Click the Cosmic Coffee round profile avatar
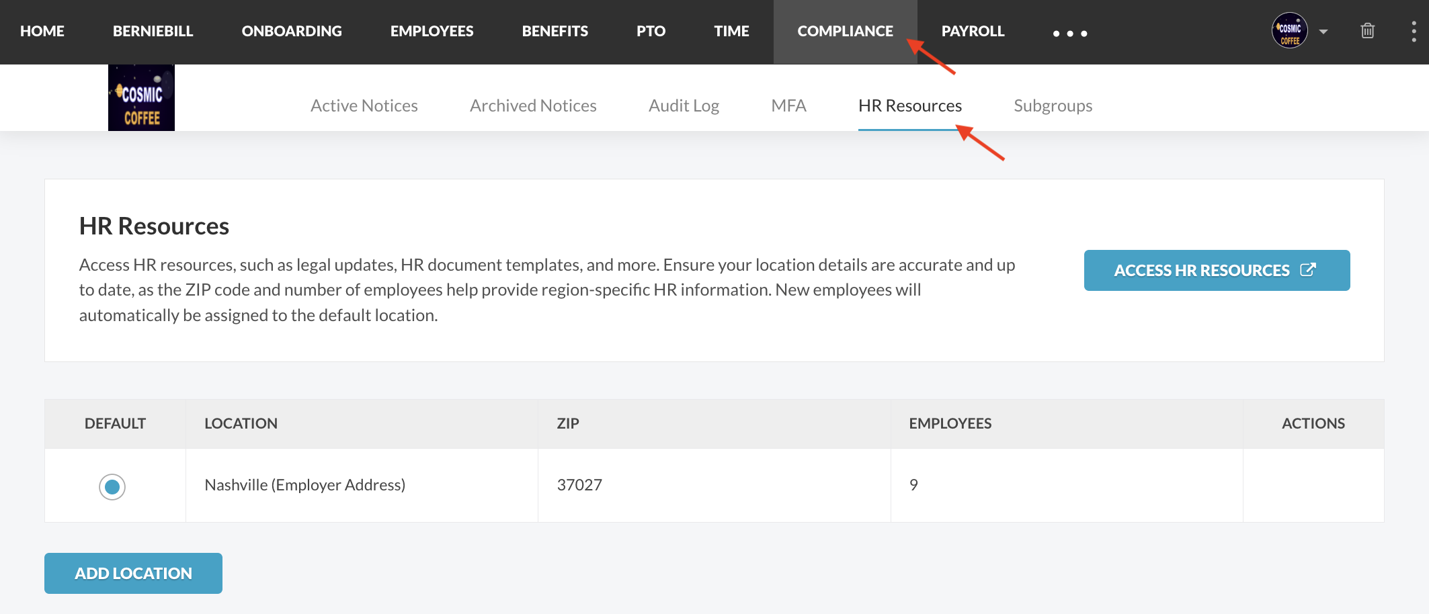 click(1289, 31)
